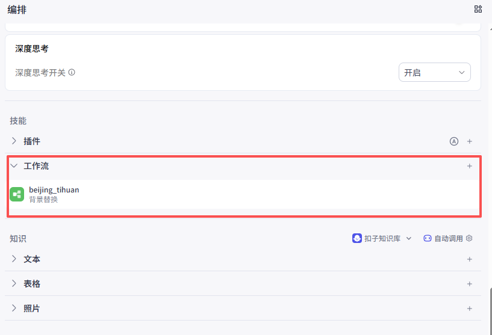Expand the 文本 knowledge section
Screen dimensions: 492x335
click(x=14, y=259)
